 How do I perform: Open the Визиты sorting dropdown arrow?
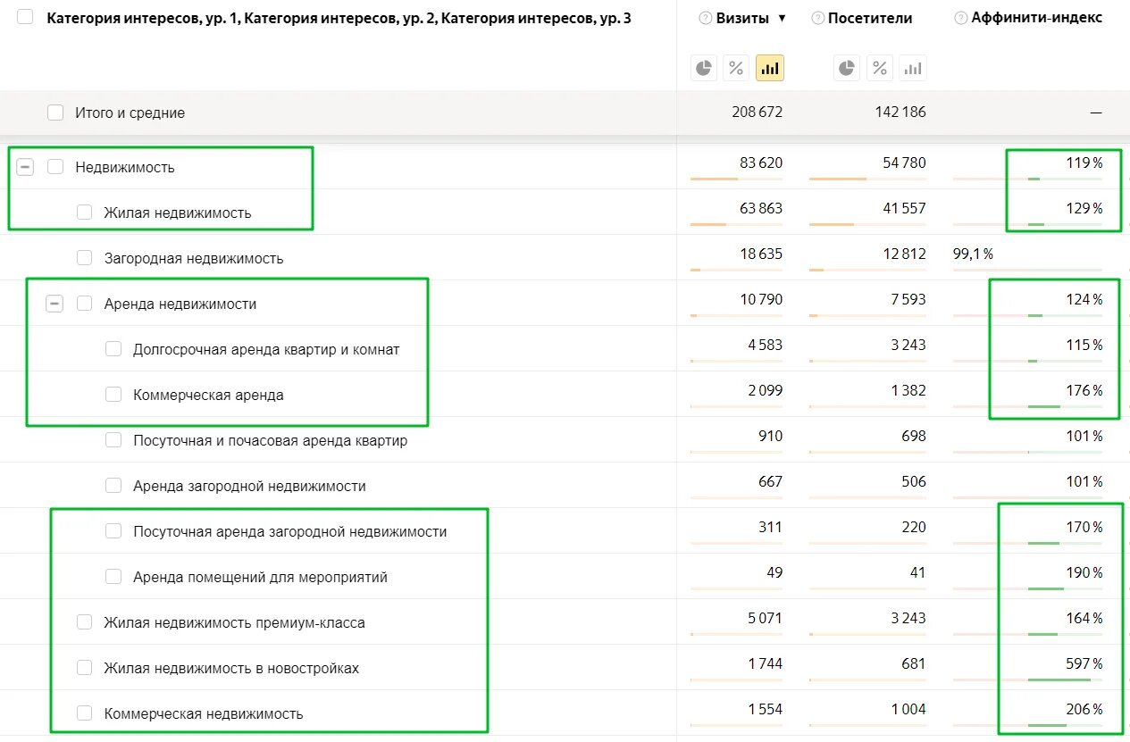pos(783,18)
